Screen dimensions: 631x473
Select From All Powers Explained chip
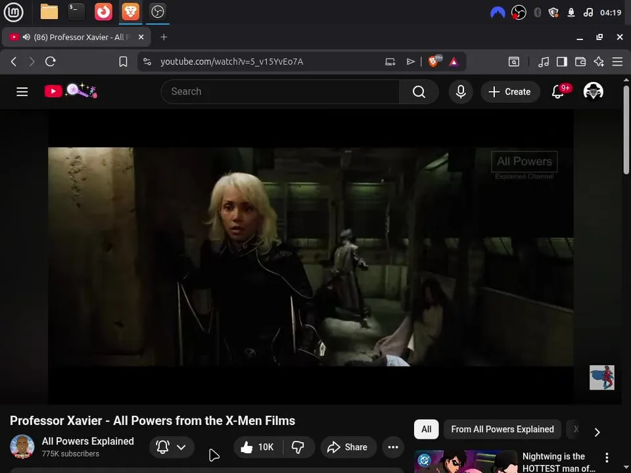coord(502,429)
